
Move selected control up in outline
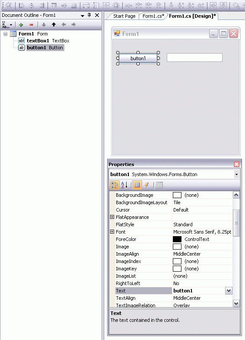tap(54, 25)
